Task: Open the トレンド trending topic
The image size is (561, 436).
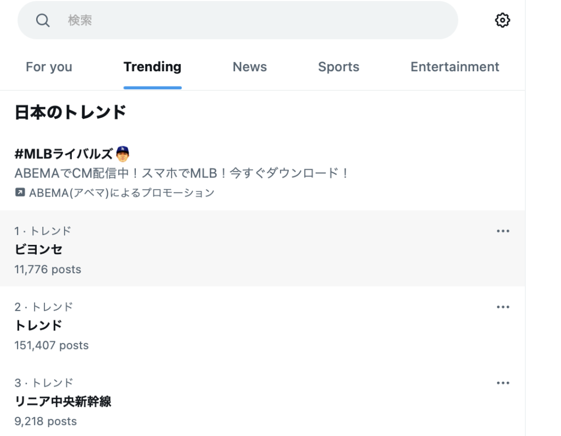Action: click(x=38, y=325)
